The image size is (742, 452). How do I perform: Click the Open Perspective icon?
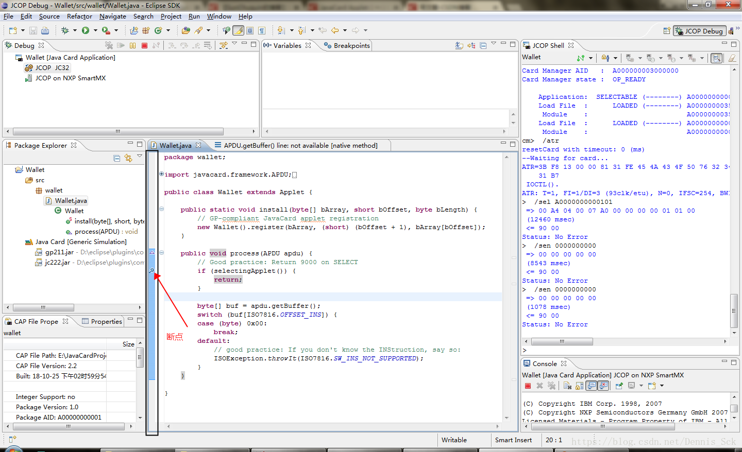(x=666, y=31)
